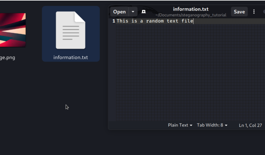
Task: Save the information.txt document
Action: tap(239, 12)
